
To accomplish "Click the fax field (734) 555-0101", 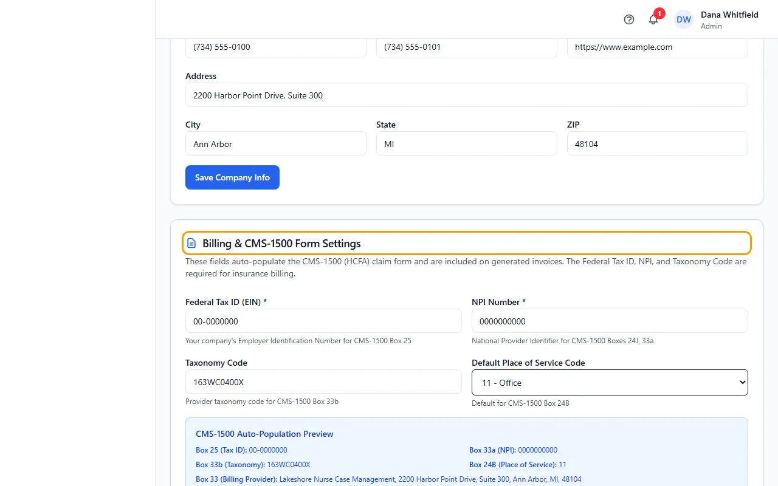I will click(467, 47).
